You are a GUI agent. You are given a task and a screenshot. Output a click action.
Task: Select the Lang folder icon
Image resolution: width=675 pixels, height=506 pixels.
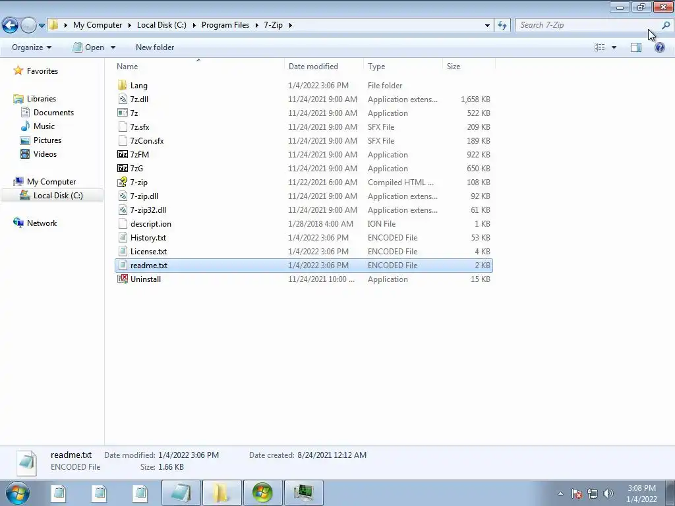(x=122, y=85)
